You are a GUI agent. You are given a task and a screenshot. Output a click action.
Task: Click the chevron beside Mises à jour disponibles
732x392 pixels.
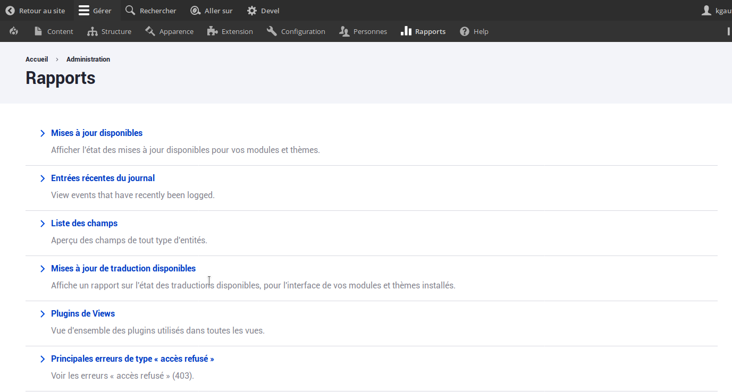(43, 133)
